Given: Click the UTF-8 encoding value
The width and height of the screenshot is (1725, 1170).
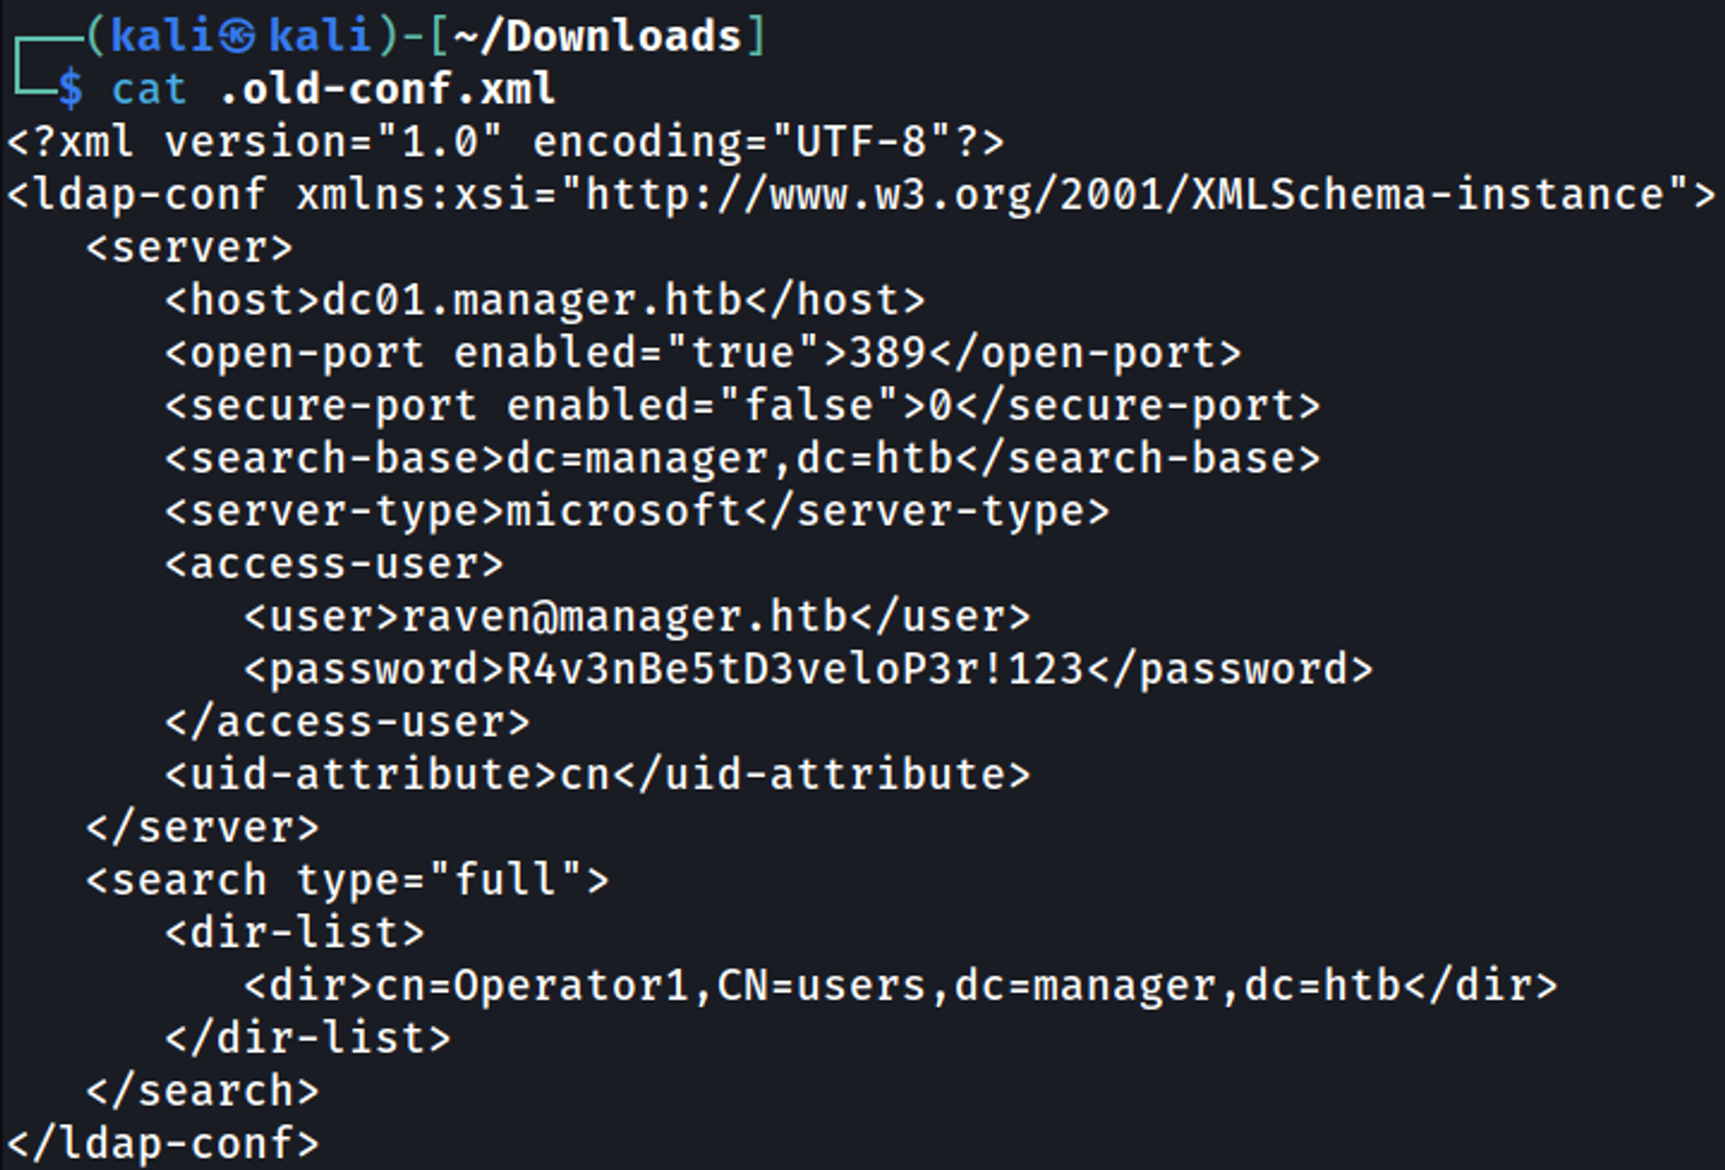Looking at the screenshot, I should pos(861,142).
